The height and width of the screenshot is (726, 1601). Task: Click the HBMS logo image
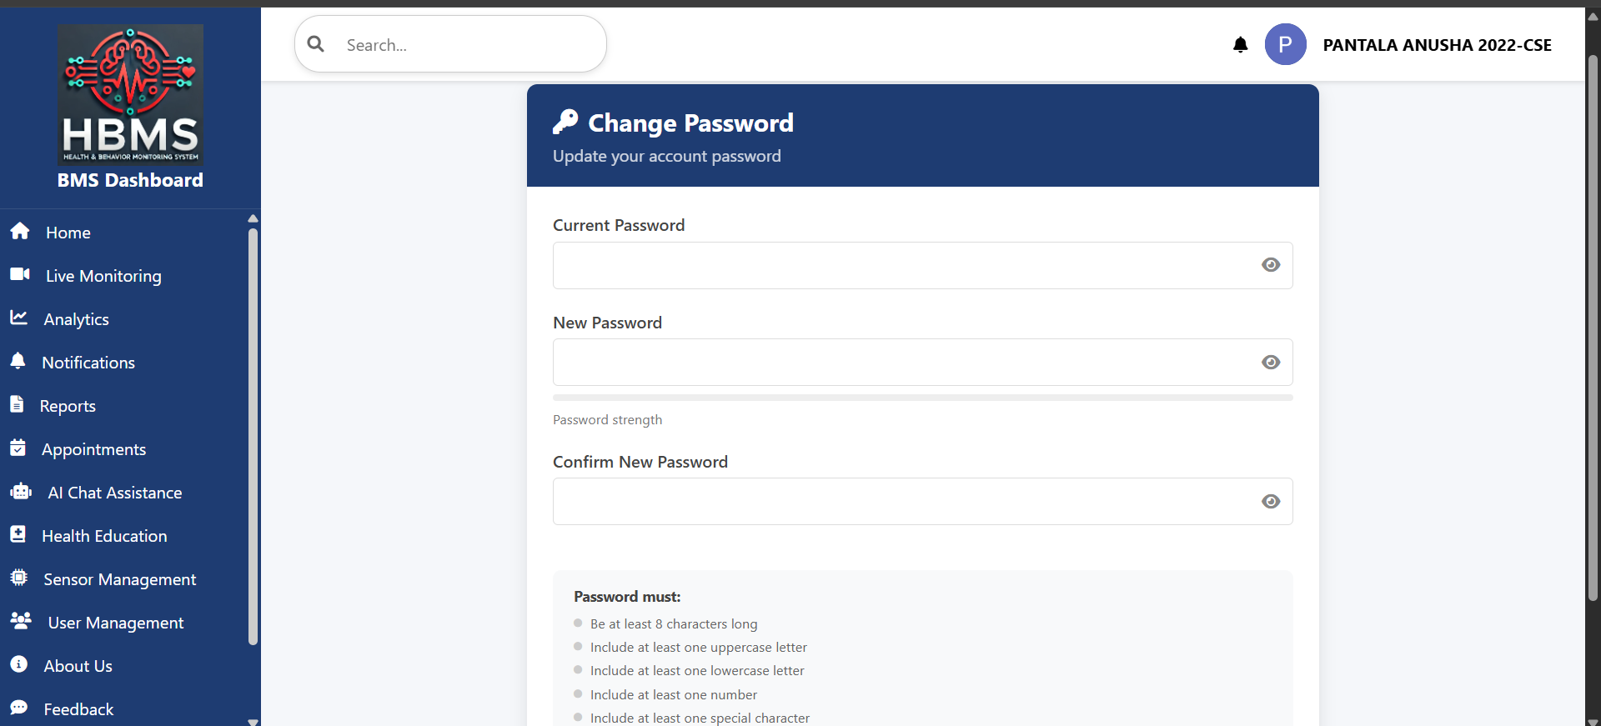coord(130,95)
